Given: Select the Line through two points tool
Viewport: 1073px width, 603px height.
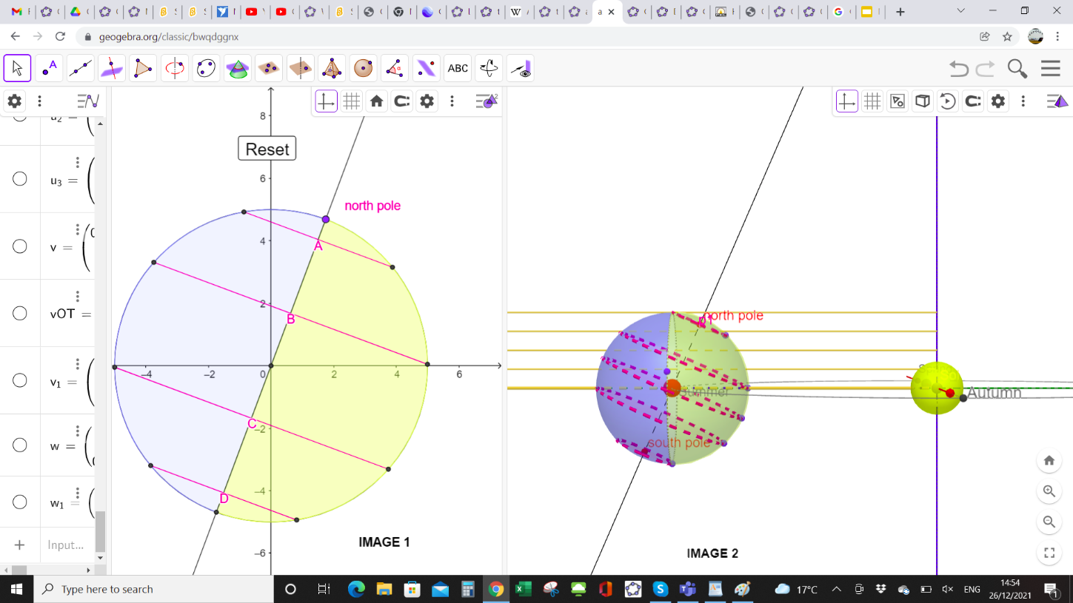Looking at the screenshot, I should (81, 68).
